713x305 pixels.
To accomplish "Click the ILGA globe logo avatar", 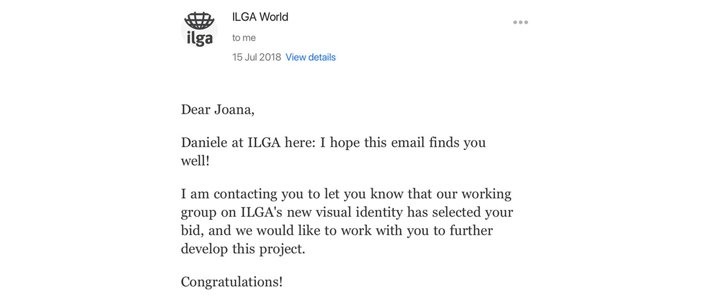I will click(x=199, y=29).
